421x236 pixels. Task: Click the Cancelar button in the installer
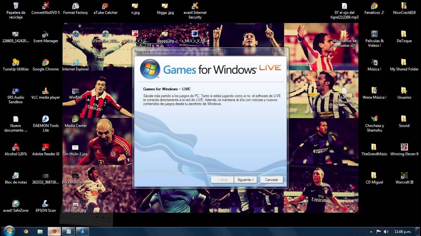272,180
